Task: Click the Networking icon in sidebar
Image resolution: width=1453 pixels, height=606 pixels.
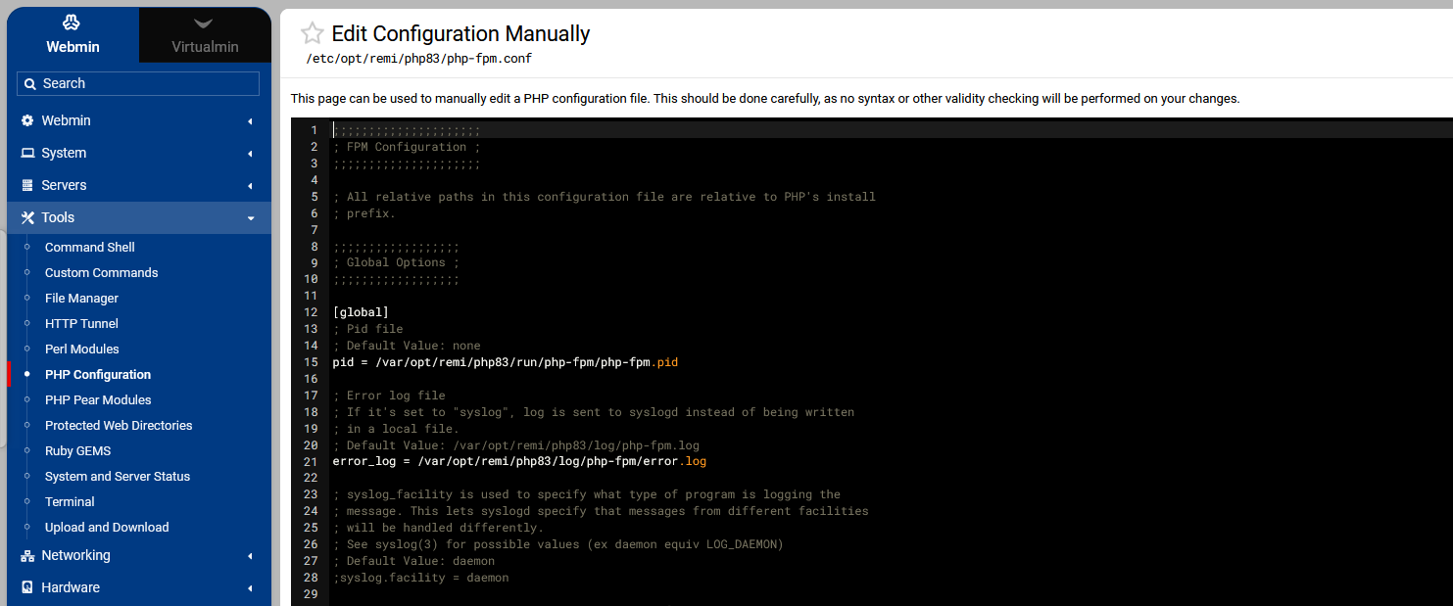Action: (x=27, y=555)
